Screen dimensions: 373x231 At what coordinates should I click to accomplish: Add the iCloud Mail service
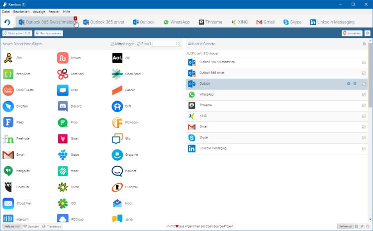tap(17, 204)
